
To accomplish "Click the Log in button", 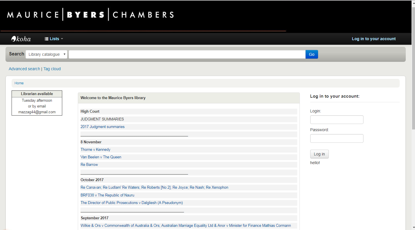I will (x=319, y=154).
